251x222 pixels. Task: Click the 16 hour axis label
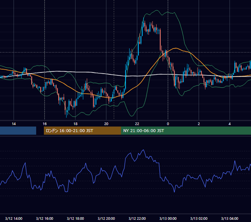click(x=45, y=124)
